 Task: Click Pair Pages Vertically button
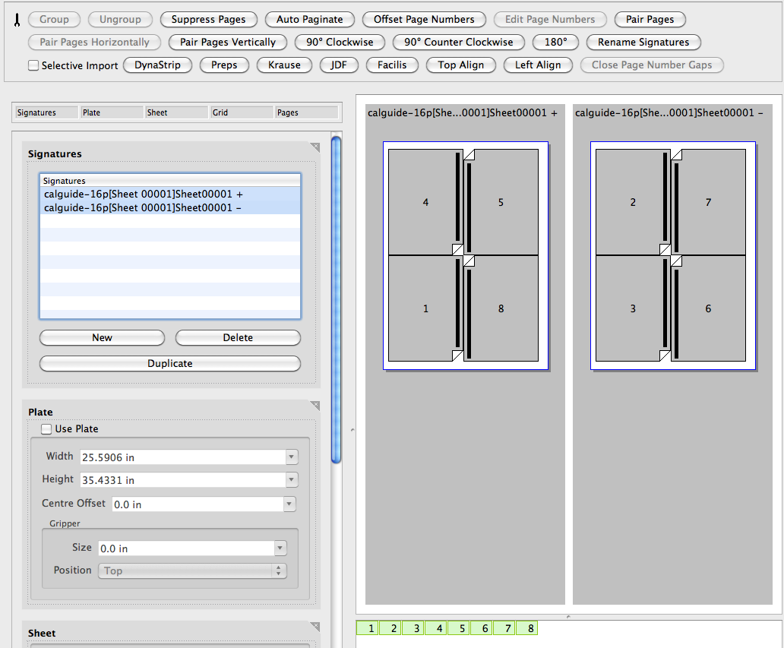click(x=227, y=42)
